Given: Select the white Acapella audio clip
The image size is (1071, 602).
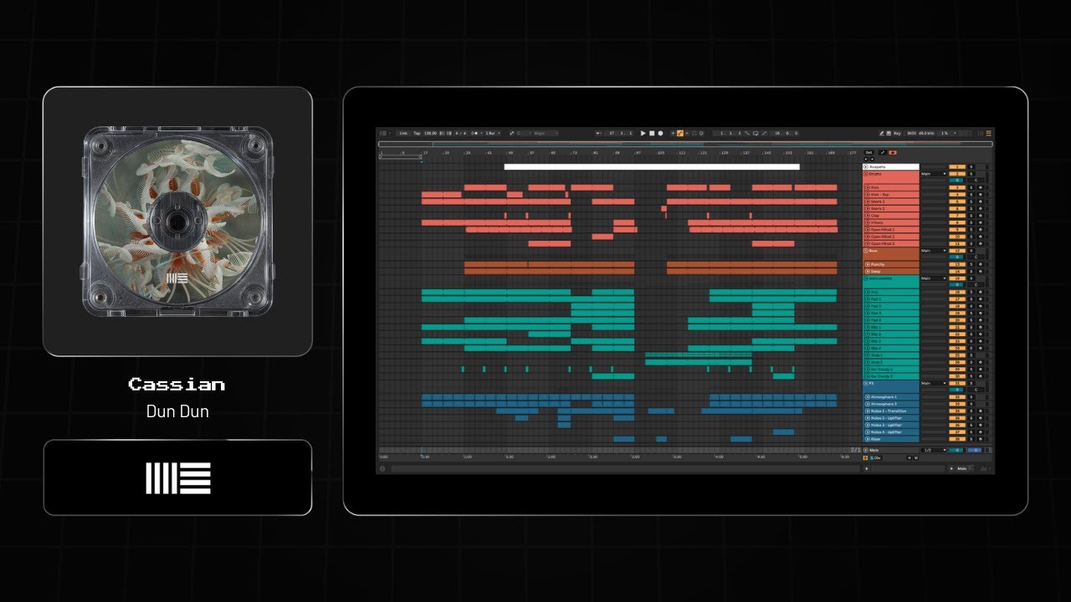Looking at the screenshot, I should 652,166.
